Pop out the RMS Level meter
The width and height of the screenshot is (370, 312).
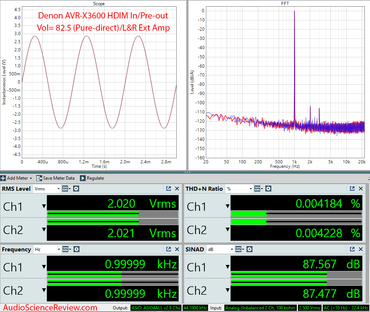pyautogui.click(x=169, y=189)
